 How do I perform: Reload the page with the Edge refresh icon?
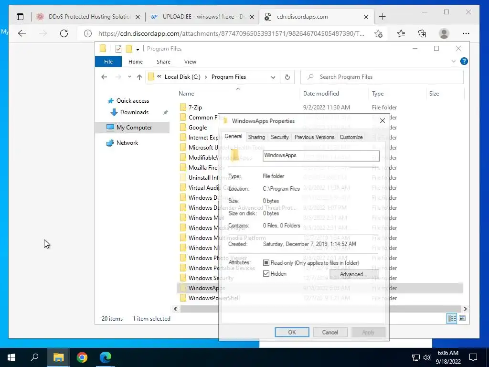pyautogui.click(x=64, y=33)
